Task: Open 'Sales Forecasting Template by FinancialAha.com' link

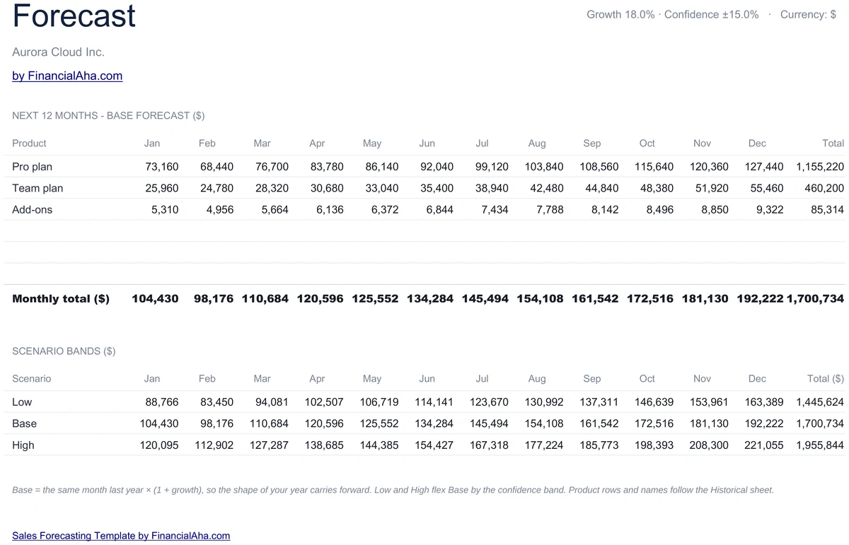Action: coord(121,536)
